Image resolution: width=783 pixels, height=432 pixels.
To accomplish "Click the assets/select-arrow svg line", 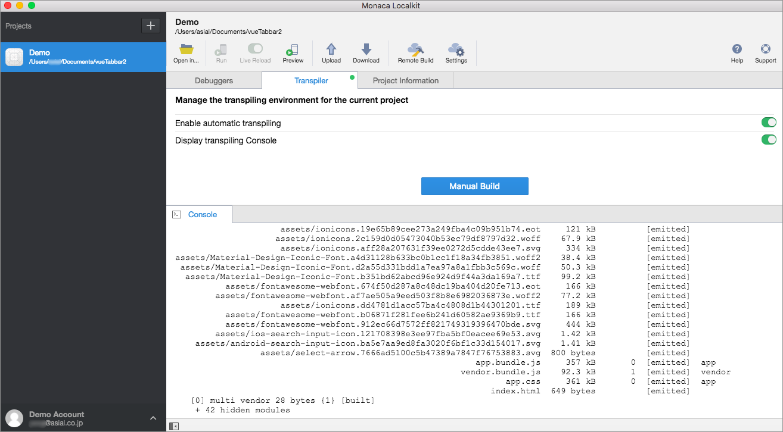I will point(475,353).
